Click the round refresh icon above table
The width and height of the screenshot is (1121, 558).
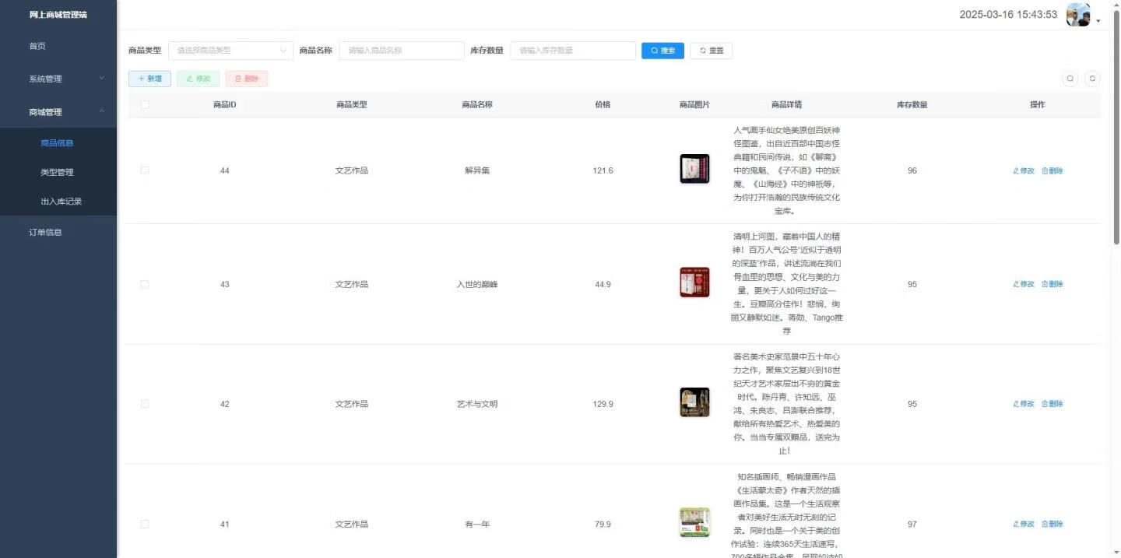pyautogui.click(x=1092, y=79)
